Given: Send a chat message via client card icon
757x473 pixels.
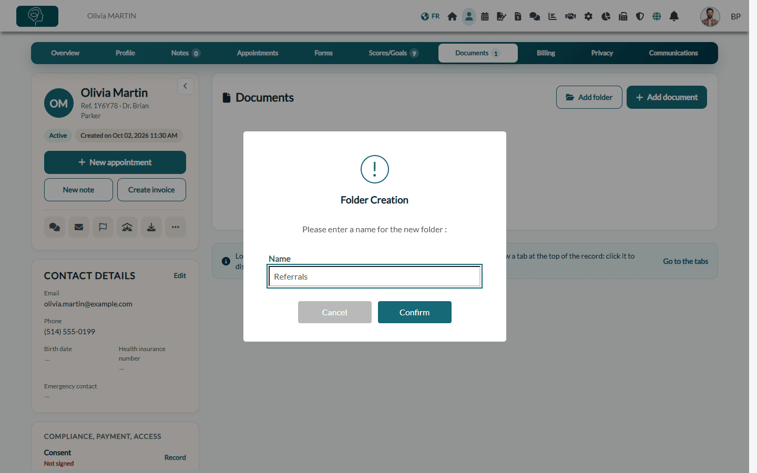Looking at the screenshot, I should tap(55, 227).
